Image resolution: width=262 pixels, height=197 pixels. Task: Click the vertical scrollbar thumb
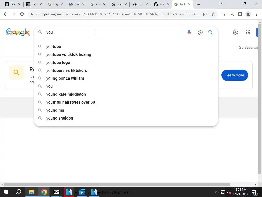(260, 99)
